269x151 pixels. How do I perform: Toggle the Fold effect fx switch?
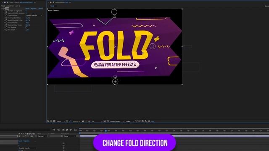[4, 8]
